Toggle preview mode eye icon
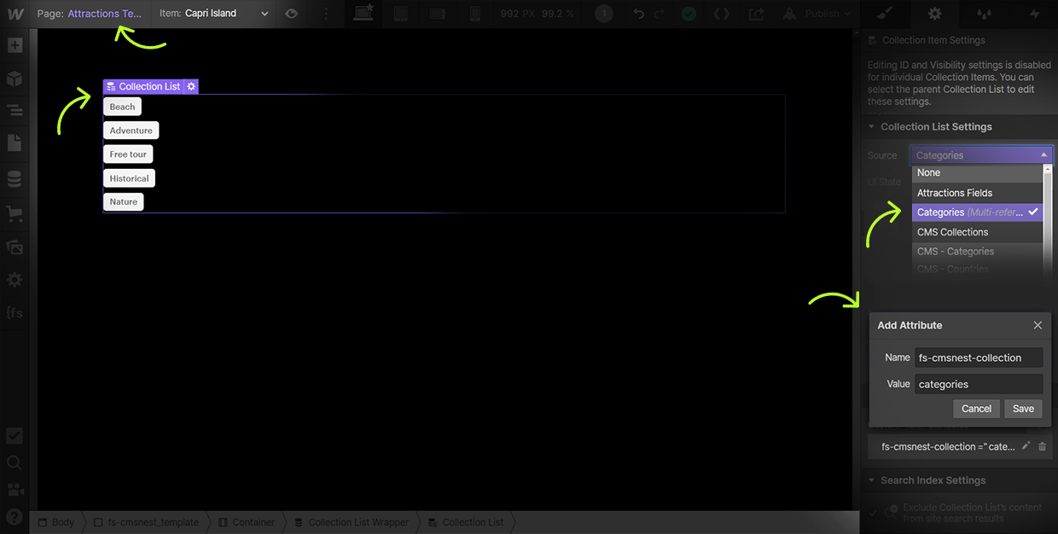This screenshot has width=1058, height=534. [x=292, y=14]
